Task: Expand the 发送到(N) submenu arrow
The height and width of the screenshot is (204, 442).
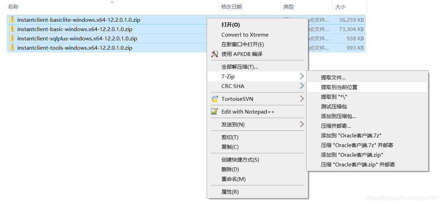Action: pos(302,124)
